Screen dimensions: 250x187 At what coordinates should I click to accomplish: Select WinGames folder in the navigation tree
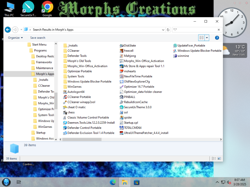click(45, 127)
